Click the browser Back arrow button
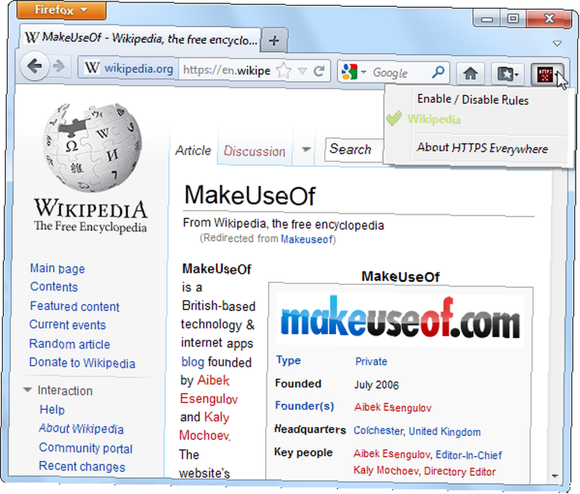This screenshot has width=580, height=494. [34, 67]
